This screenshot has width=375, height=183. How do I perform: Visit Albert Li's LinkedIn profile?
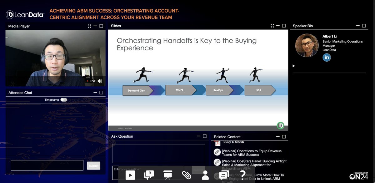[x=327, y=57]
